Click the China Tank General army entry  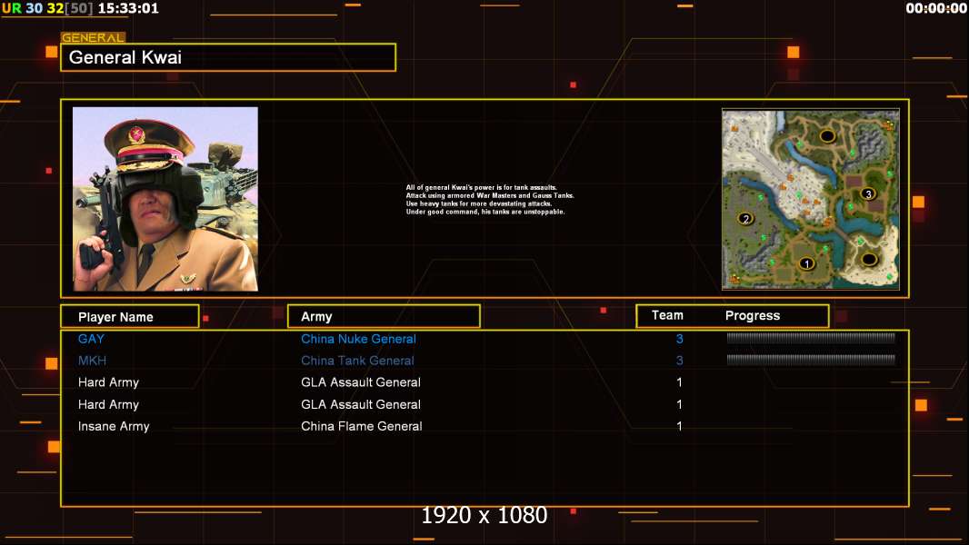tap(358, 361)
